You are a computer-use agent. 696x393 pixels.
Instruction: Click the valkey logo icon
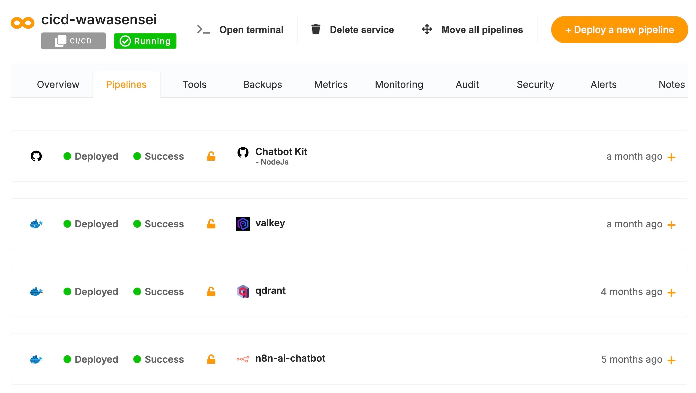point(243,224)
